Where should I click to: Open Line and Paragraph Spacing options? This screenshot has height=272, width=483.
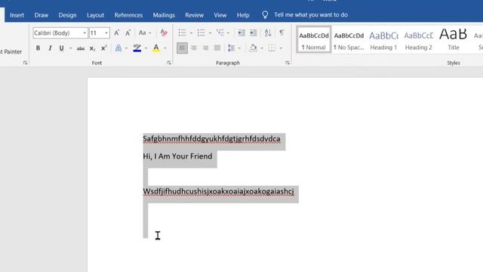(234, 48)
